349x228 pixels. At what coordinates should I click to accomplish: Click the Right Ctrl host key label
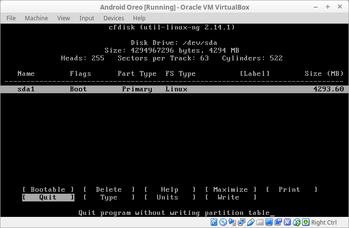[x=324, y=222]
